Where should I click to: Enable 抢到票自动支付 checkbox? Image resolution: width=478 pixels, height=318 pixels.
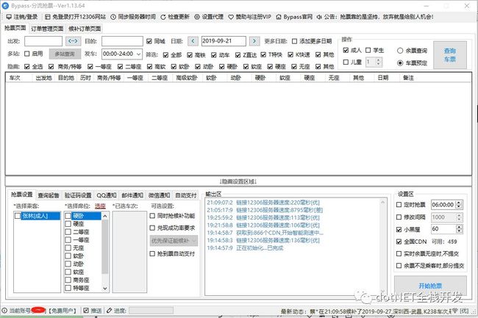coord(152,253)
